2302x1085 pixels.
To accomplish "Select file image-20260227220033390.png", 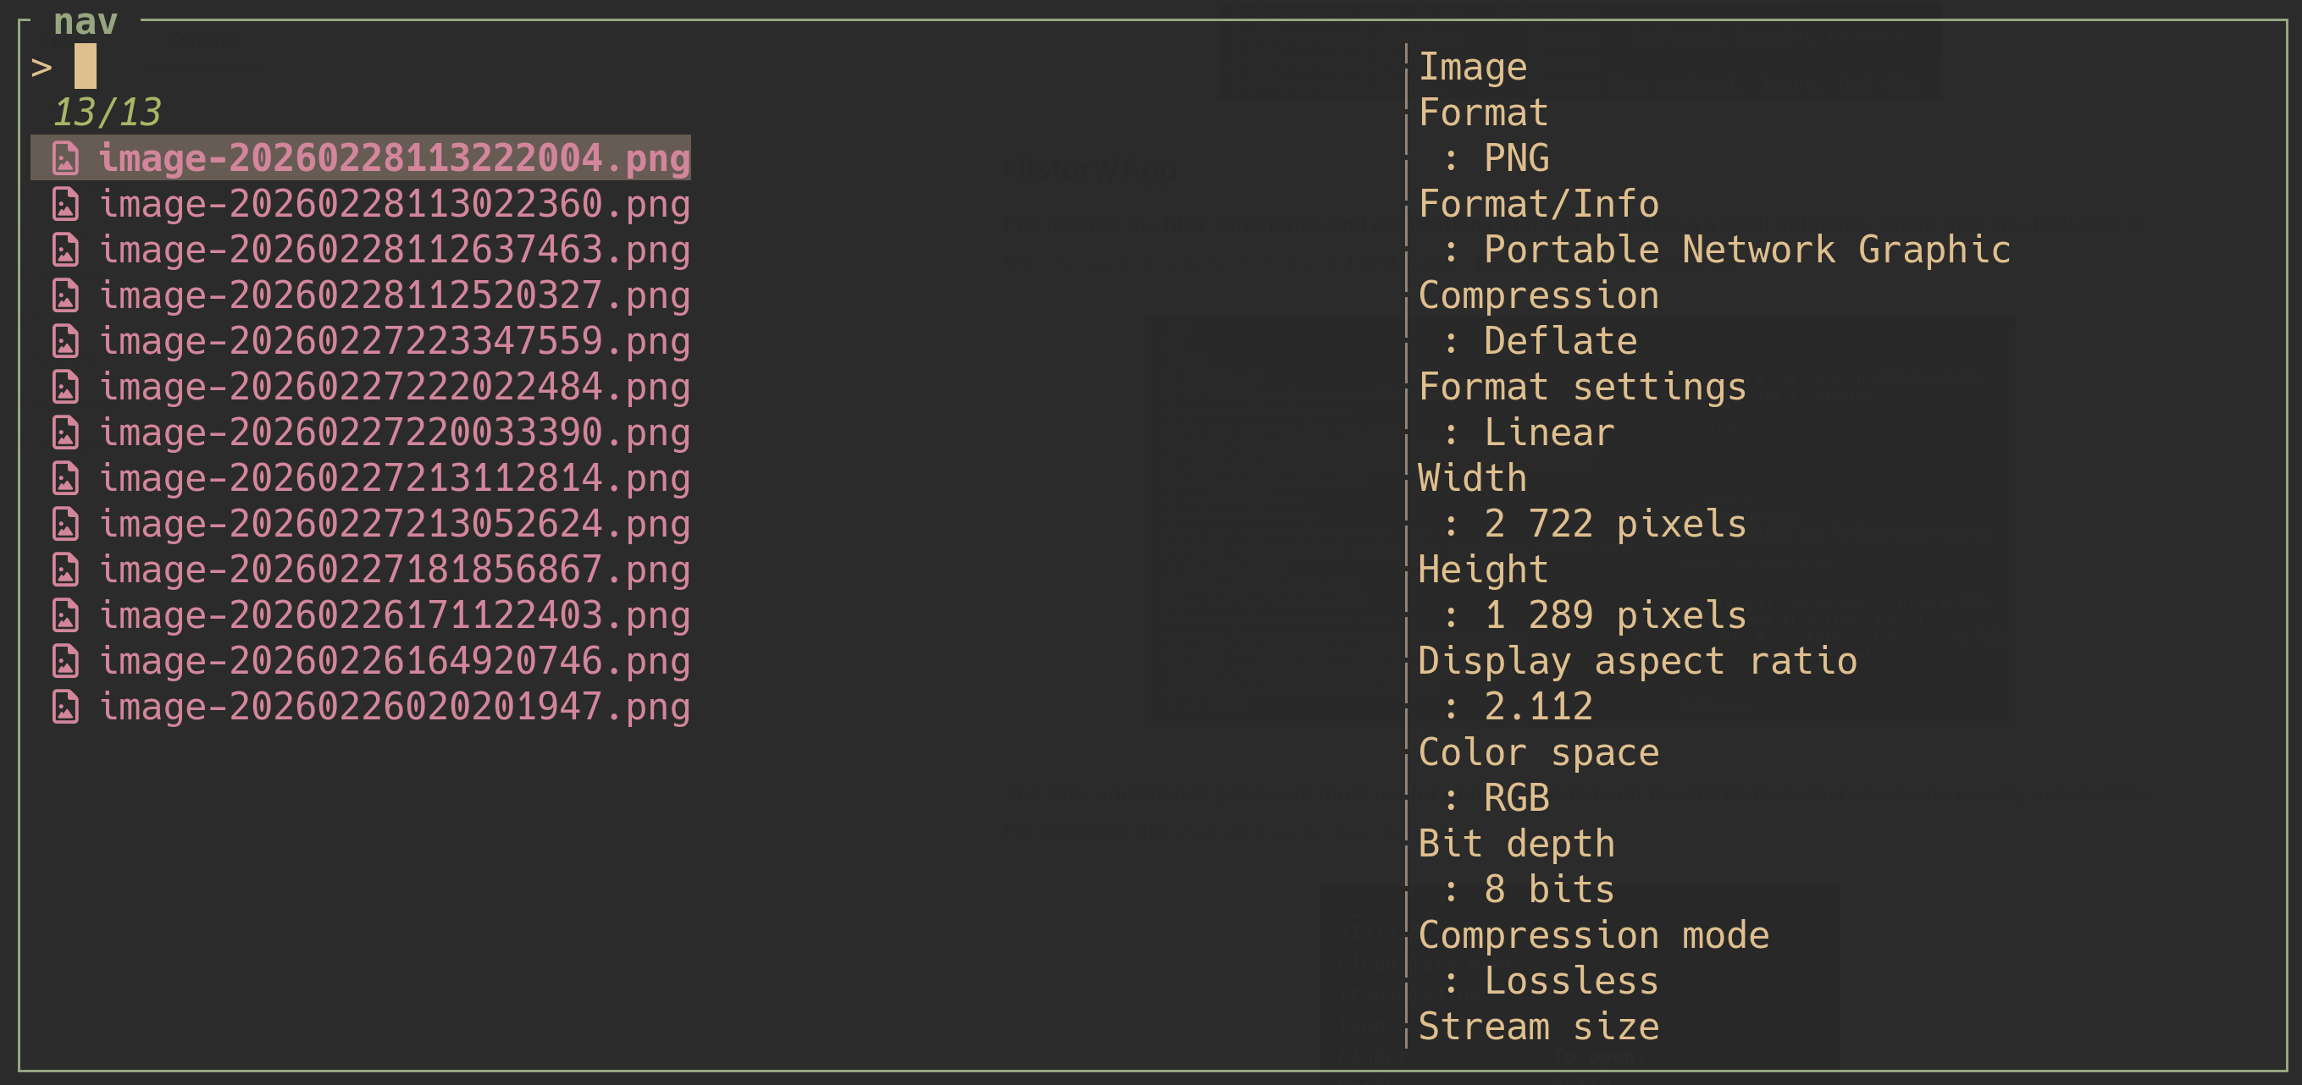I will tap(394, 432).
